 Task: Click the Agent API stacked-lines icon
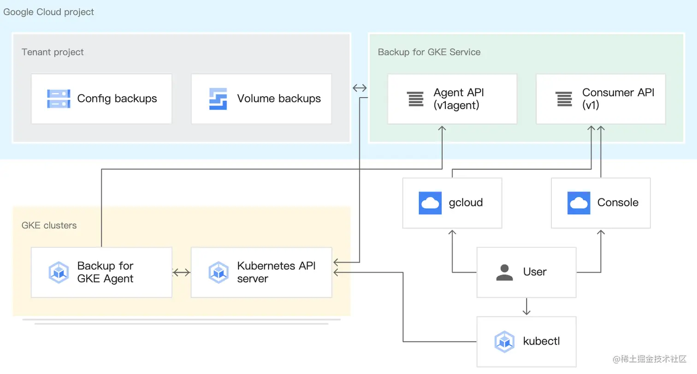(415, 99)
